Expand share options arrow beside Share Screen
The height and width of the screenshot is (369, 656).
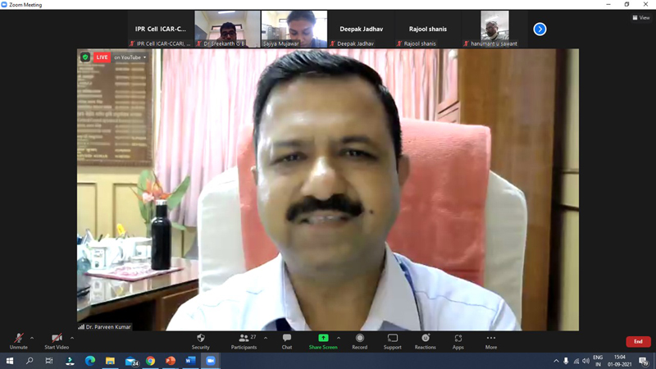tap(339, 338)
